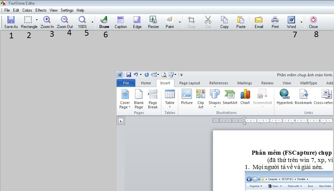The height and width of the screenshot is (191, 334).
Task: Open the File menu in FastStone Editor
Action: pyautogui.click(x=7, y=10)
